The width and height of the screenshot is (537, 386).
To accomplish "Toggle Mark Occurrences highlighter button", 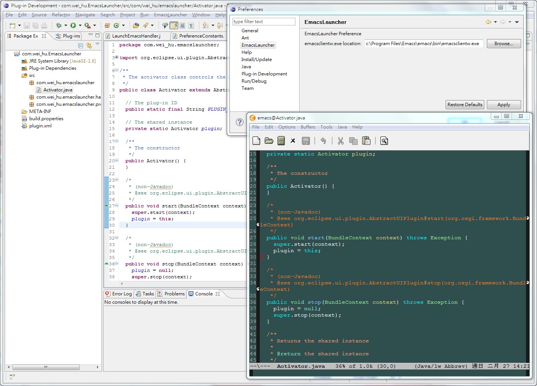I will 174,25.
